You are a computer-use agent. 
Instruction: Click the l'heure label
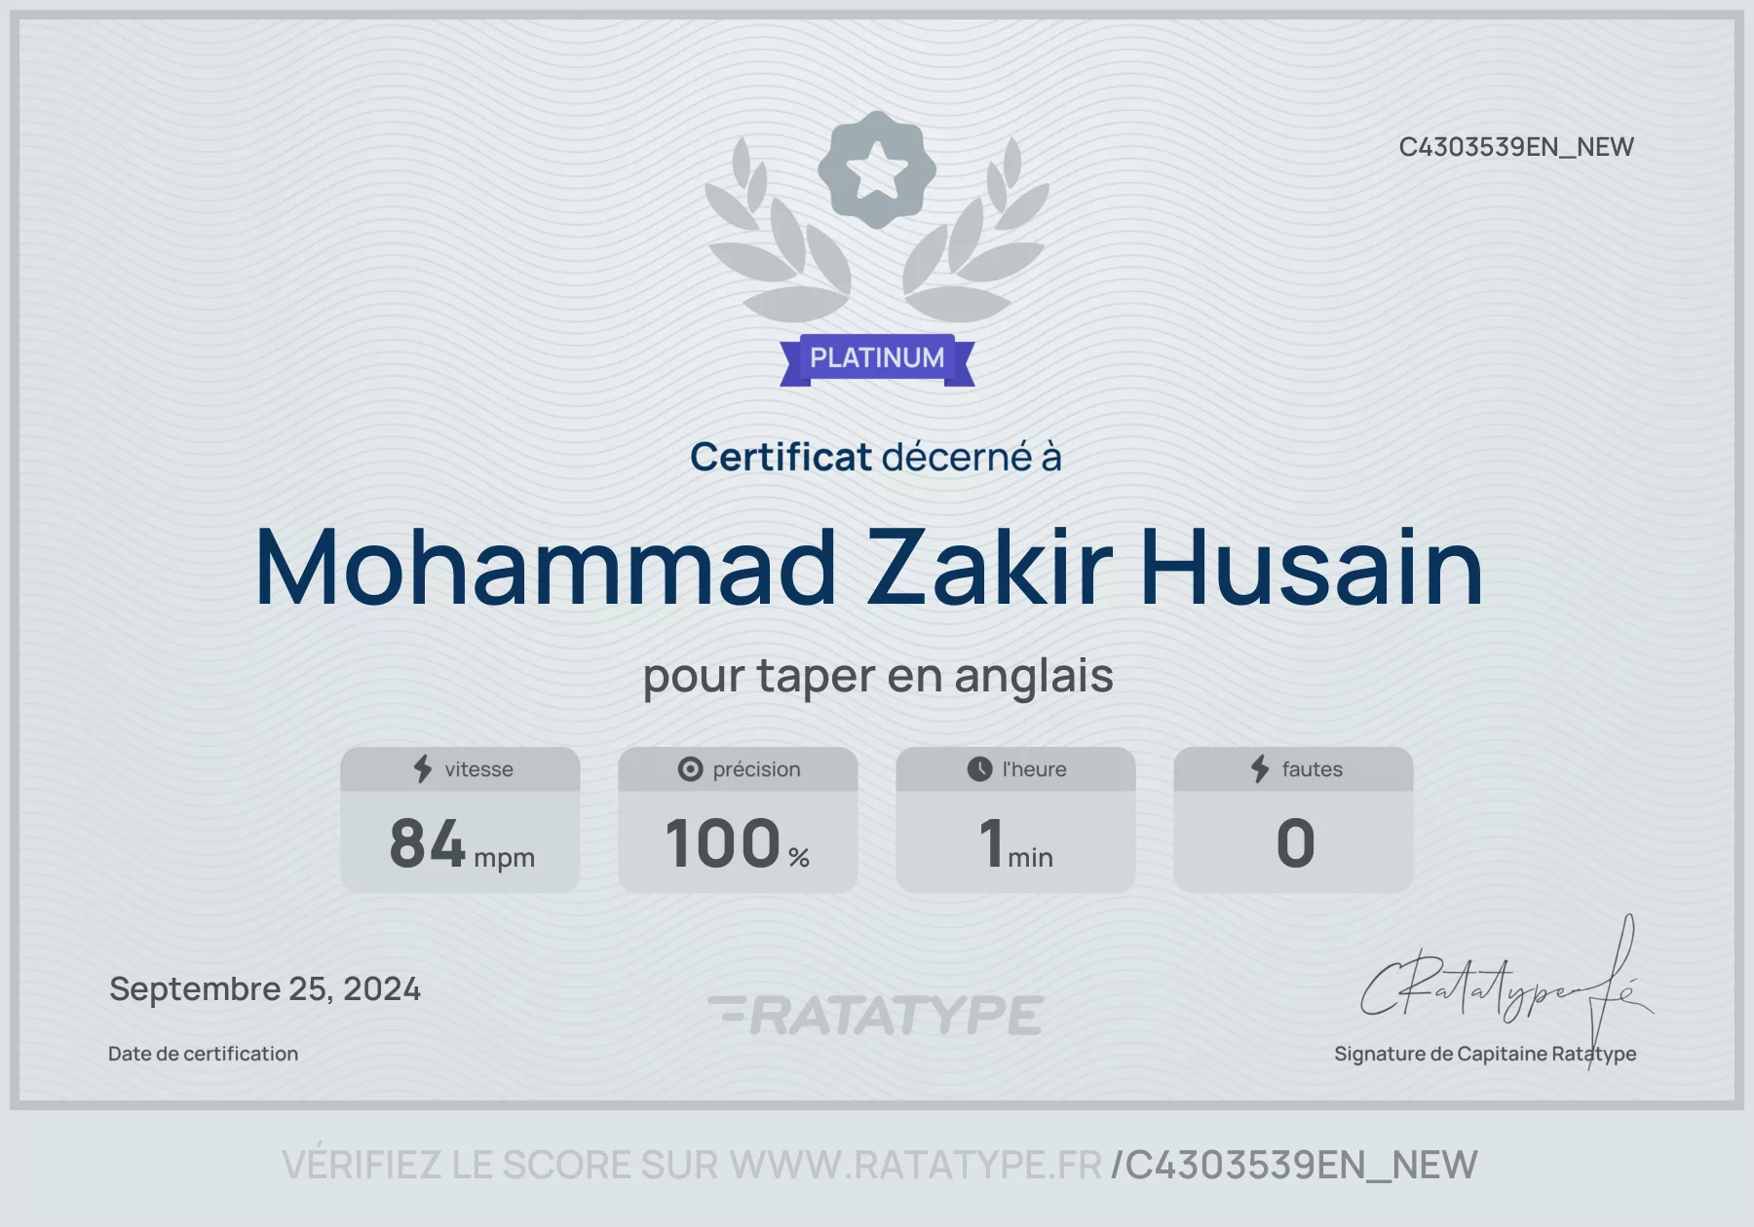click(1034, 769)
